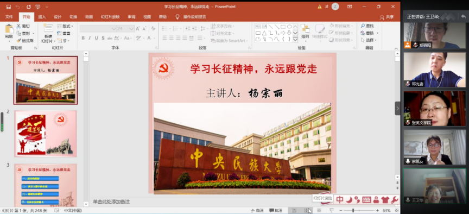Switch to the Slide Show (幻灯片放映) tab
Image resolution: width=469 pixels, height=214 pixels.
[x=110, y=17]
